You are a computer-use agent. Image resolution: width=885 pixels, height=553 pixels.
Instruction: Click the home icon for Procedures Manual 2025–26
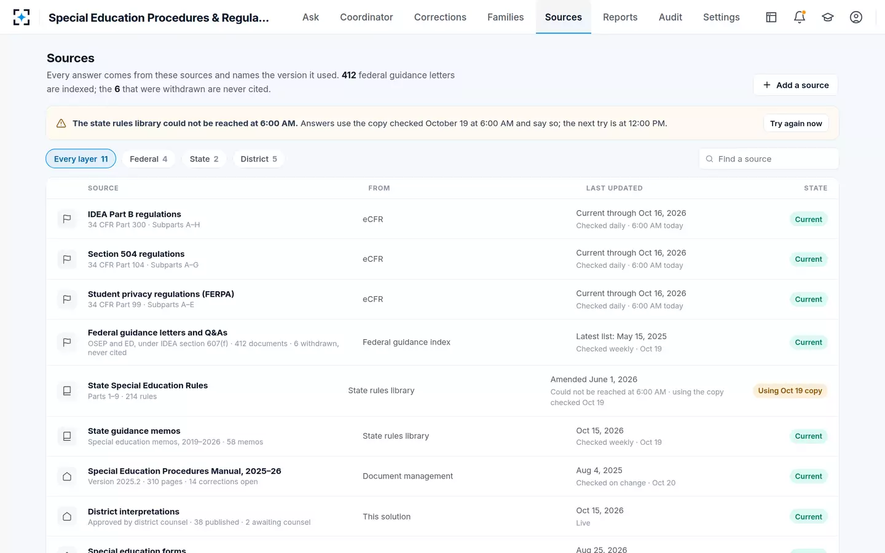point(67,476)
